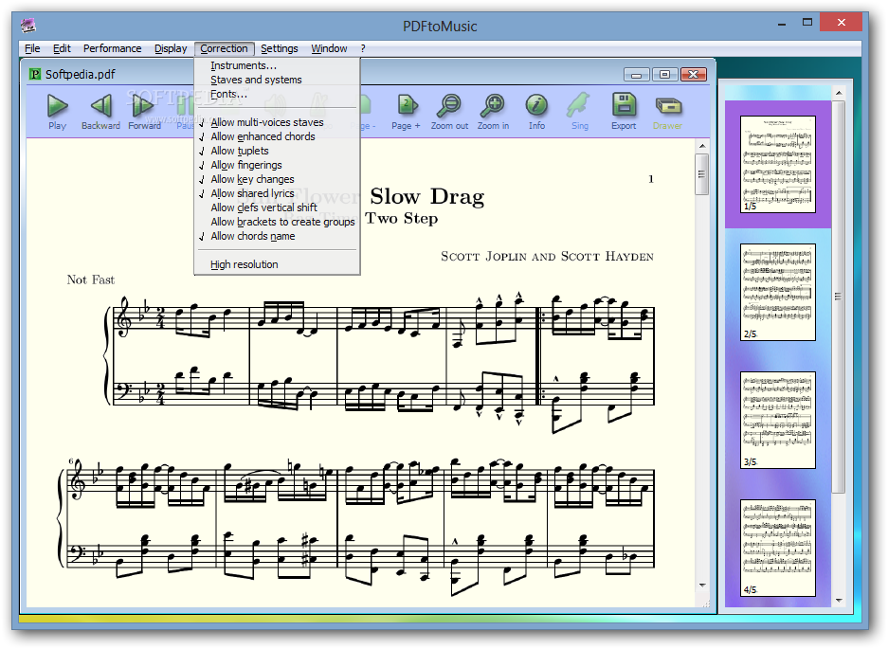The image size is (888, 649).
Task: Click the PDFtoMusic app icon in title bar
Action: pyautogui.click(x=28, y=25)
